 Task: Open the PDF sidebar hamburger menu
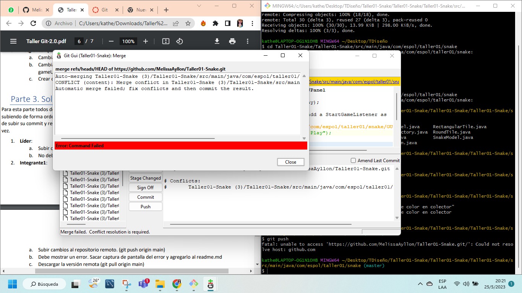(13, 41)
